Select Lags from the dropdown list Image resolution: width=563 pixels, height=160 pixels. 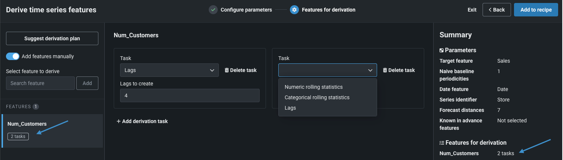(290, 108)
